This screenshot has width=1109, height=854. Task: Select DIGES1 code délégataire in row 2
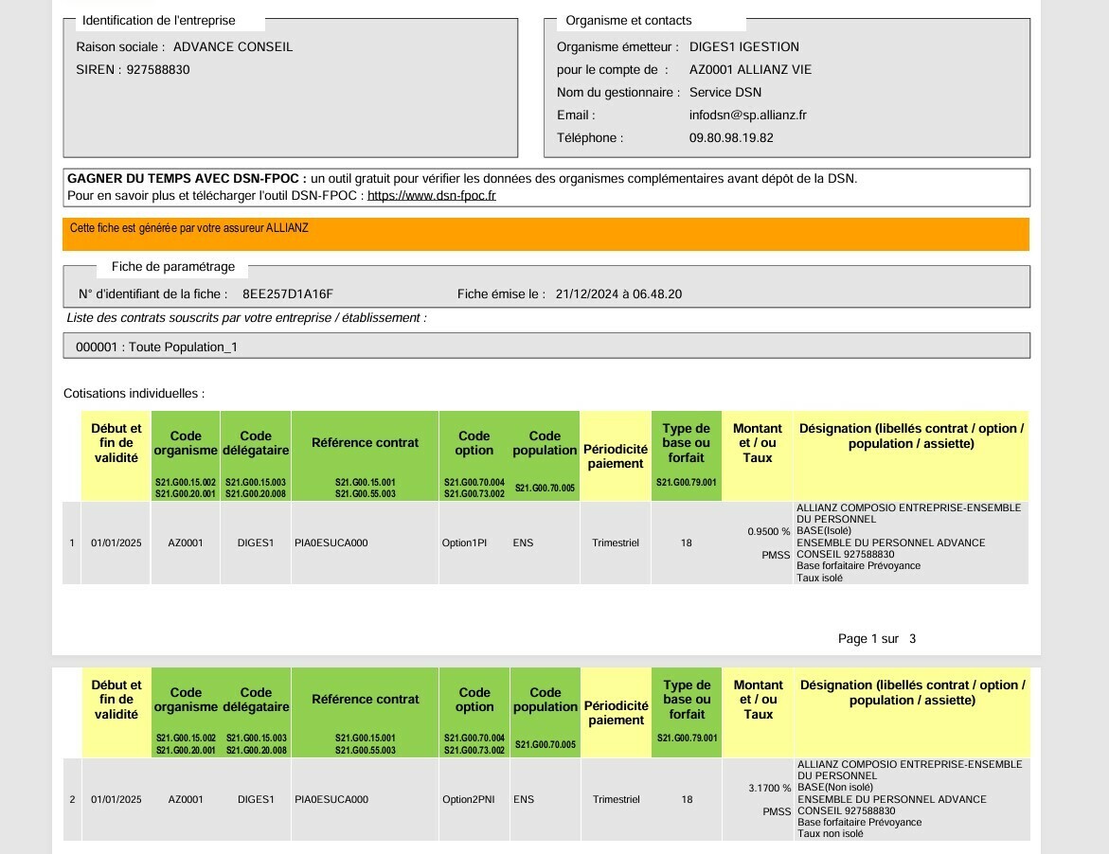tap(256, 800)
